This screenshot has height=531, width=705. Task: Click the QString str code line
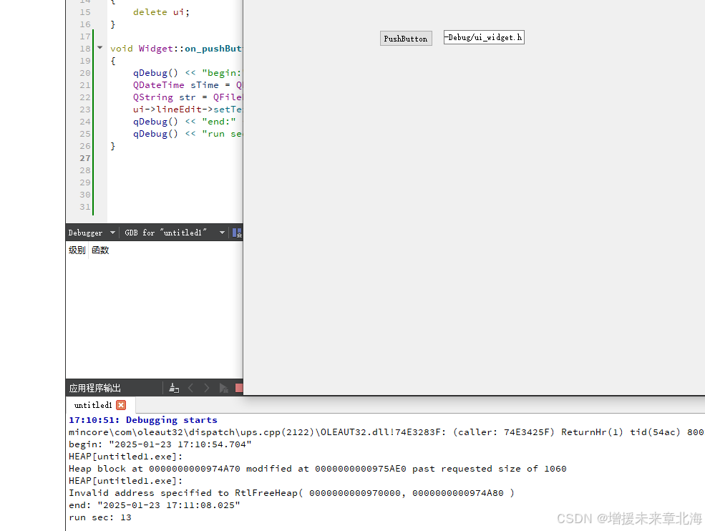tap(188, 97)
